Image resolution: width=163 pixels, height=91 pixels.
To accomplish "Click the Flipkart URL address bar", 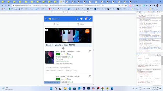I will point(59,6).
